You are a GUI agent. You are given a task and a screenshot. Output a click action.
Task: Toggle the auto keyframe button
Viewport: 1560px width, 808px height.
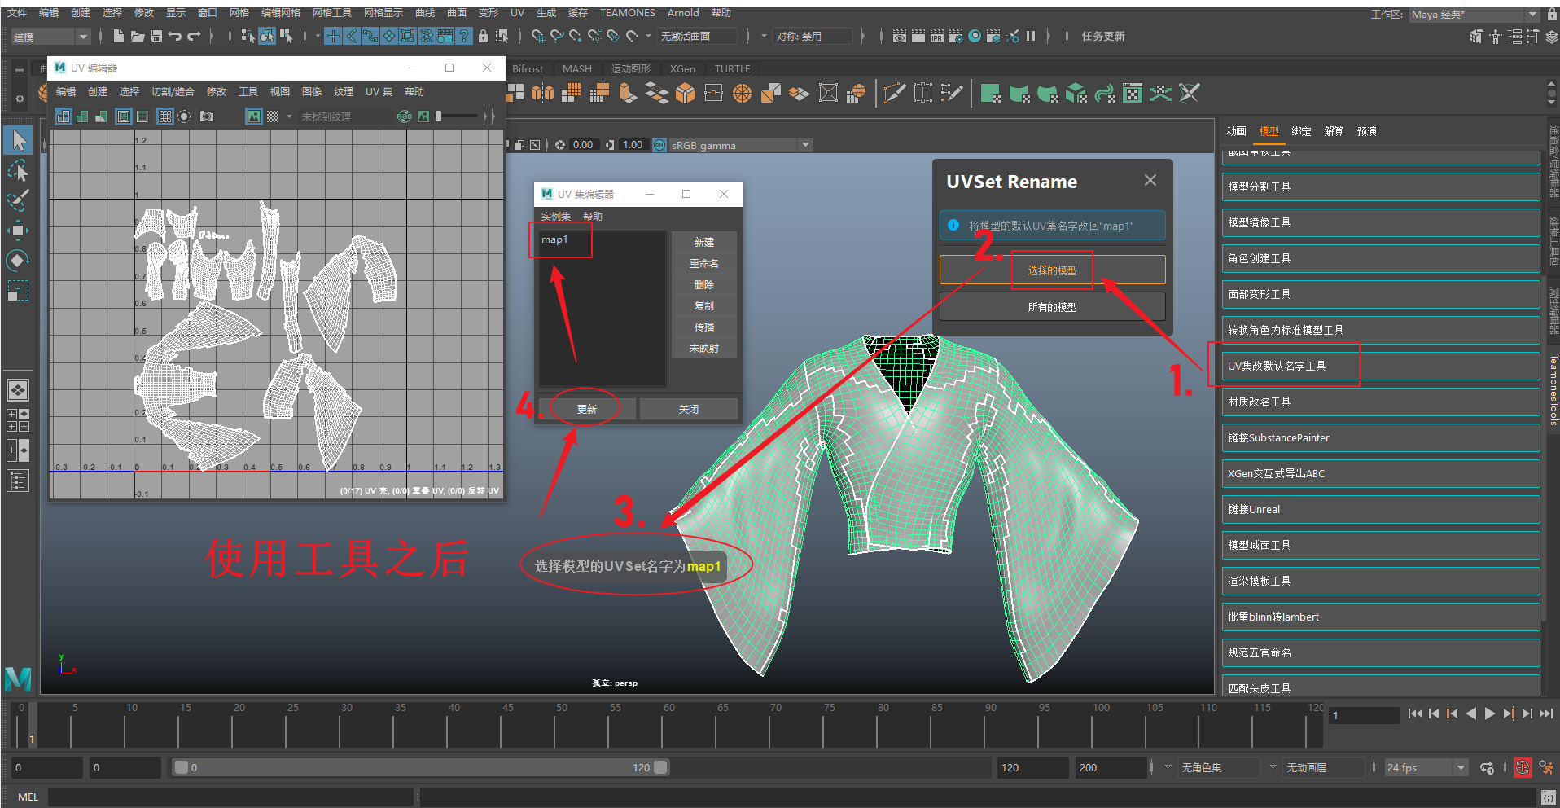(x=1522, y=767)
